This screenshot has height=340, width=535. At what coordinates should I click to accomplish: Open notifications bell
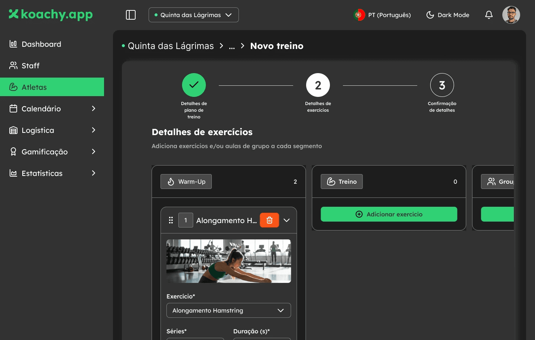[489, 15]
